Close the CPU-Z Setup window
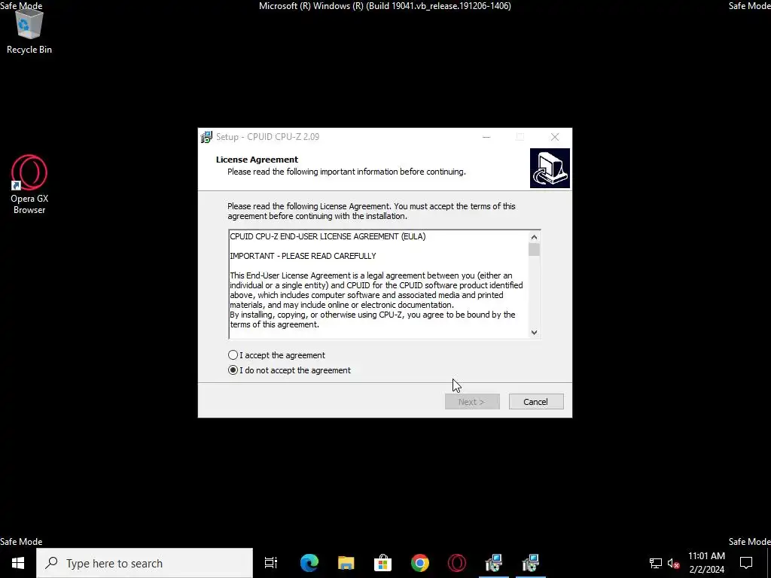 click(555, 137)
